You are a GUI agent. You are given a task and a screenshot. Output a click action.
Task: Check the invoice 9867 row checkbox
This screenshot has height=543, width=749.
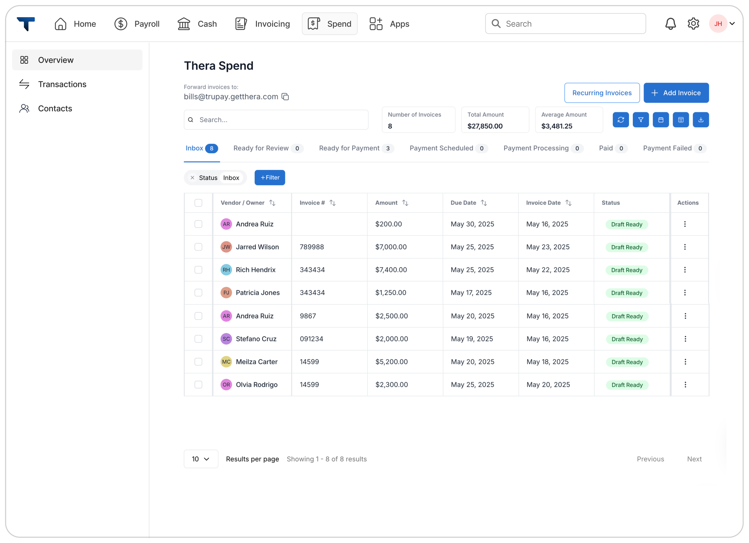point(198,316)
